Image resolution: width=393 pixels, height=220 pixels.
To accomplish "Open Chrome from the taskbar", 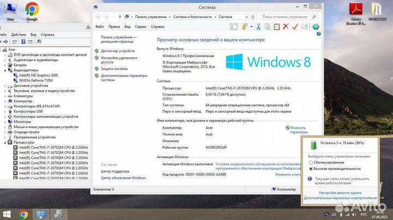I will (23, 214).
